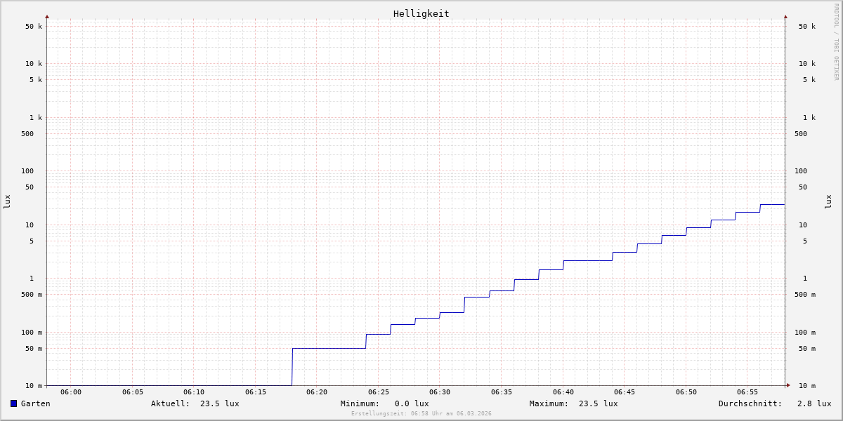Click the 10 m label on right axis
843x421 pixels.
807,385
